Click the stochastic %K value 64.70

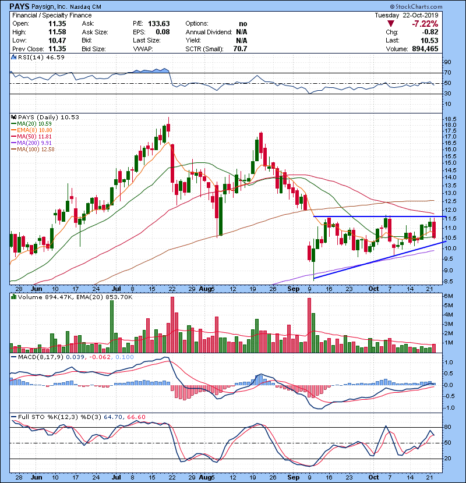pyautogui.click(x=113, y=417)
